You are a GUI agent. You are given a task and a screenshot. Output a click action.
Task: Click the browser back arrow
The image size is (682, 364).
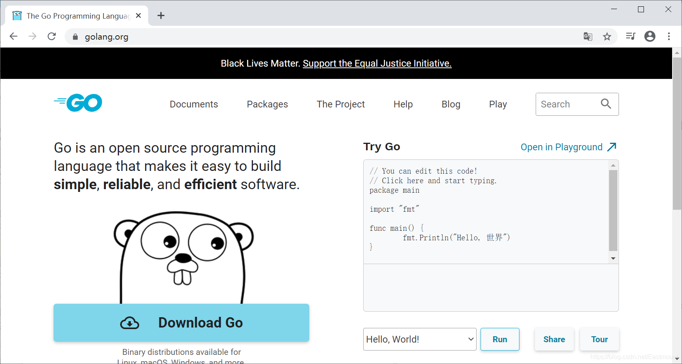click(13, 36)
